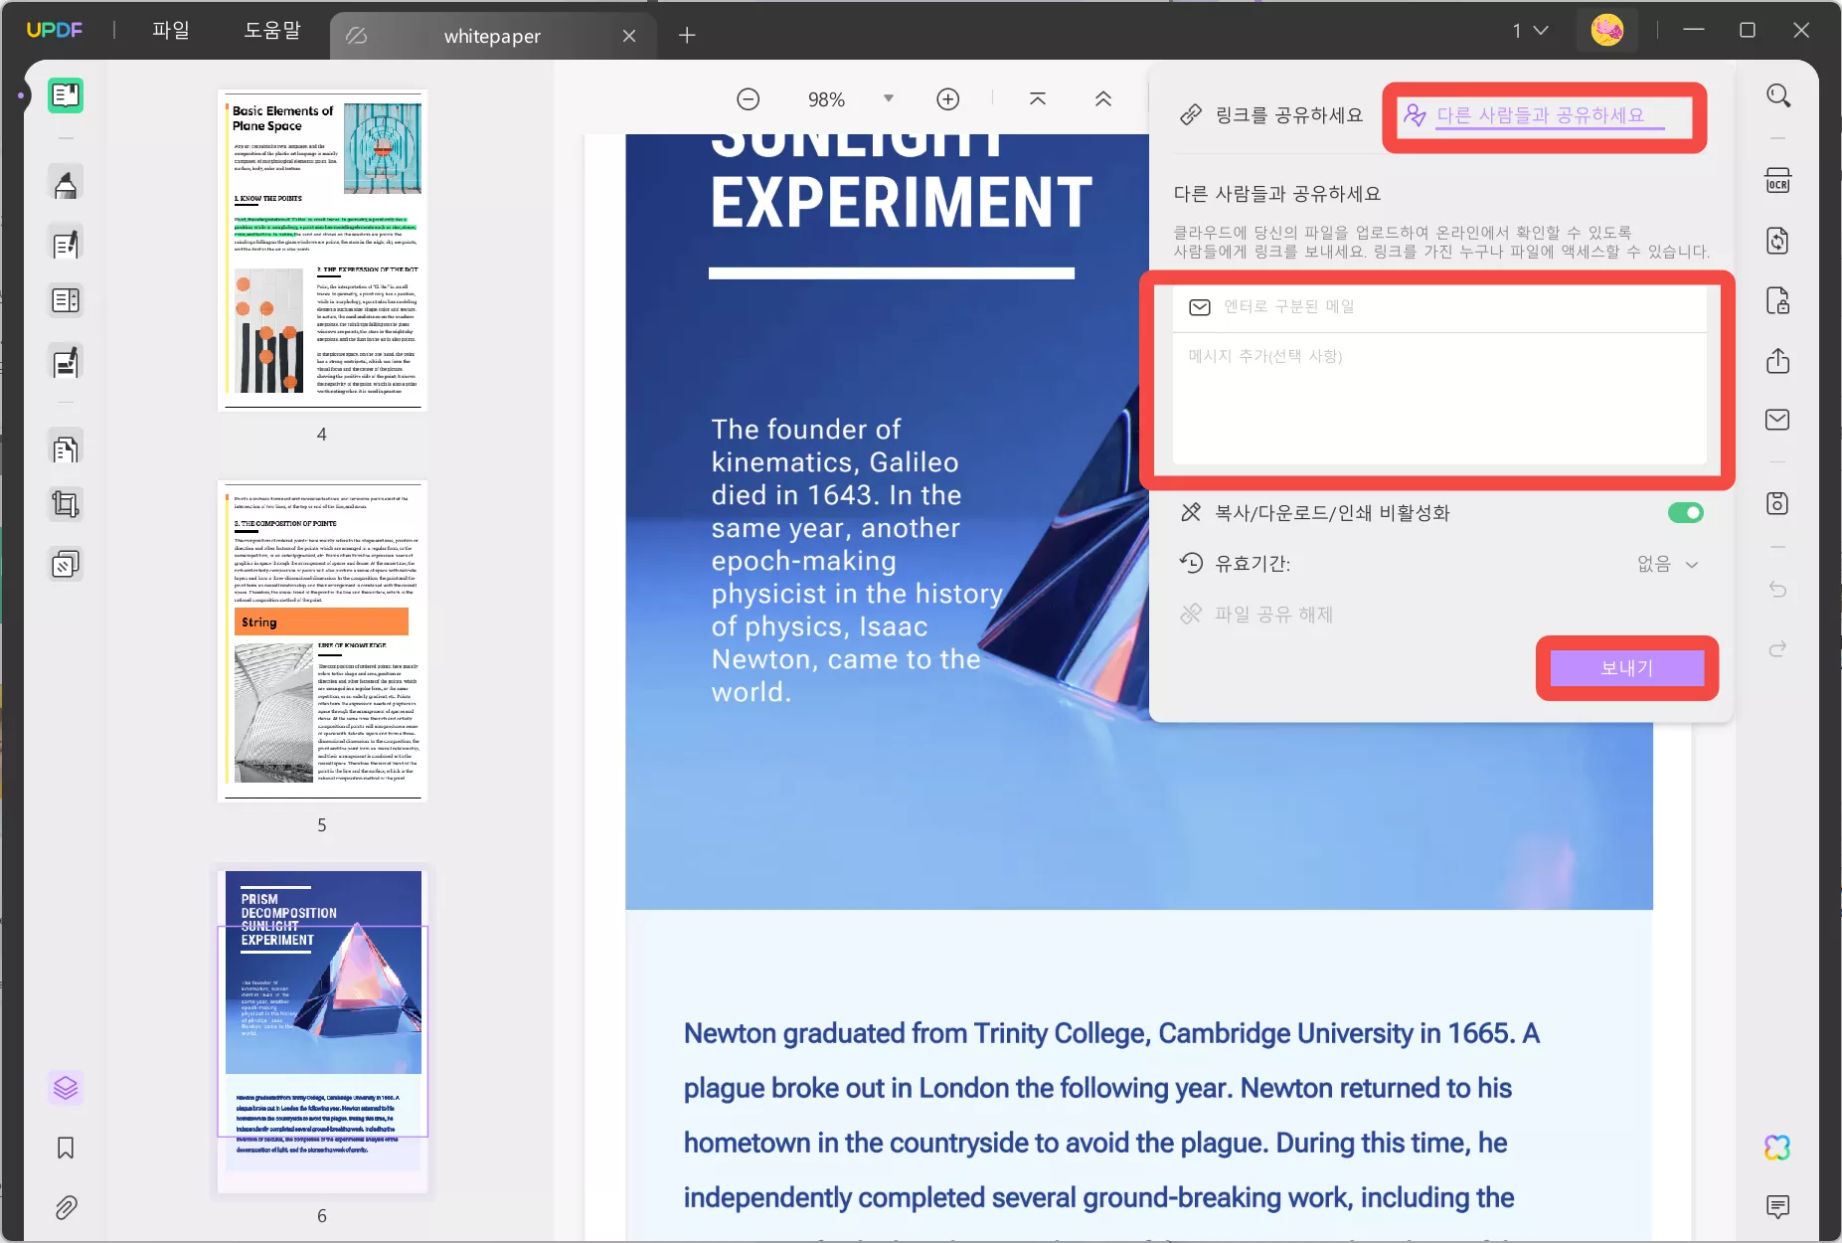The height and width of the screenshot is (1243, 1842).
Task: Open the Fill & Sign tool icon
Action: (66, 362)
